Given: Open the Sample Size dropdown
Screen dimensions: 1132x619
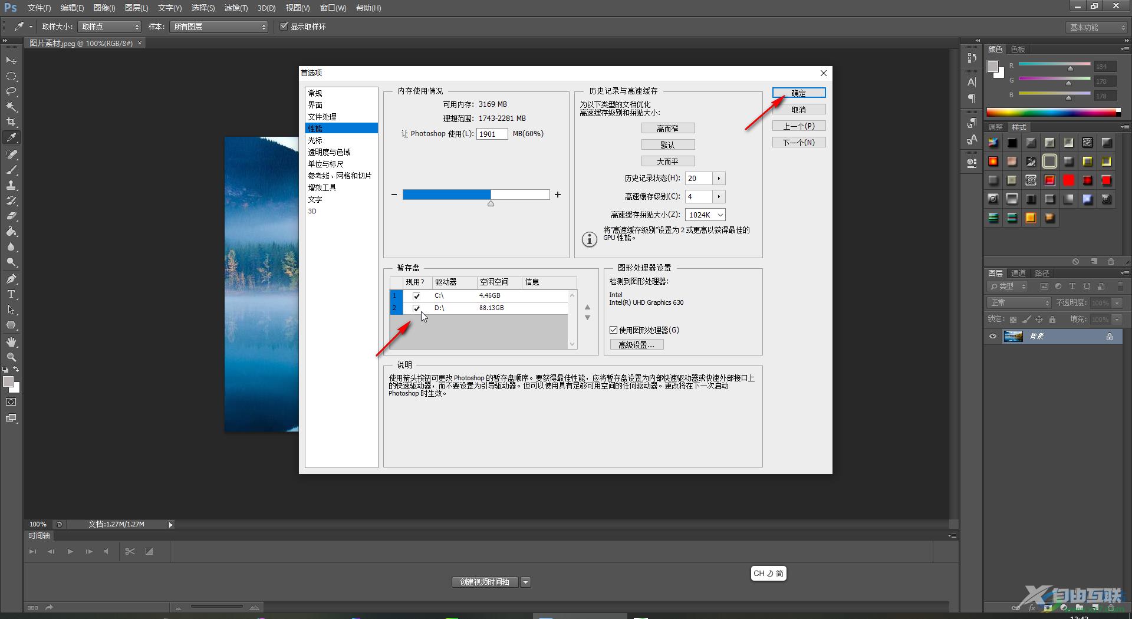Looking at the screenshot, I should coord(110,27).
